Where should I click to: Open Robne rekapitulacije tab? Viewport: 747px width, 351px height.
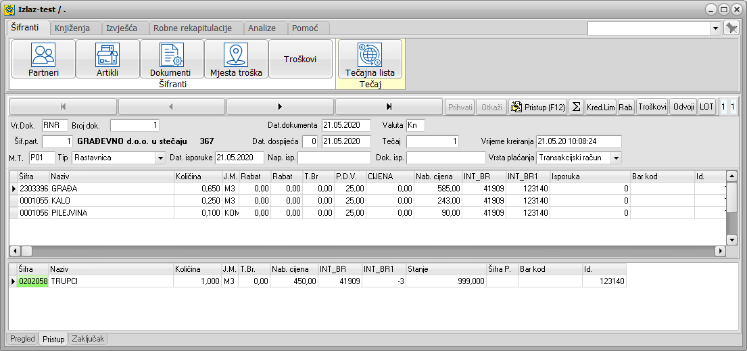click(x=196, y=28)
